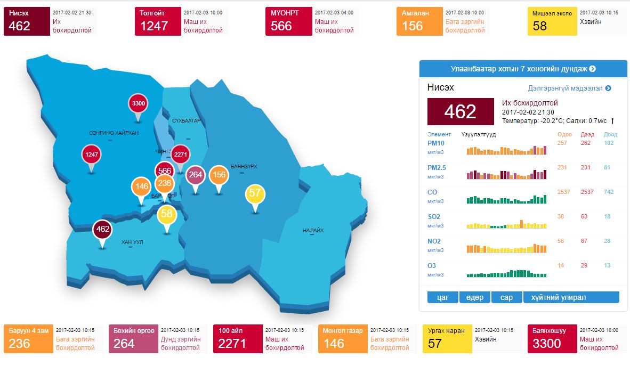This screenshot has width=630, height=366.
Task: Click the 462 dark red map pin
Action: click(x=102, y=230)
